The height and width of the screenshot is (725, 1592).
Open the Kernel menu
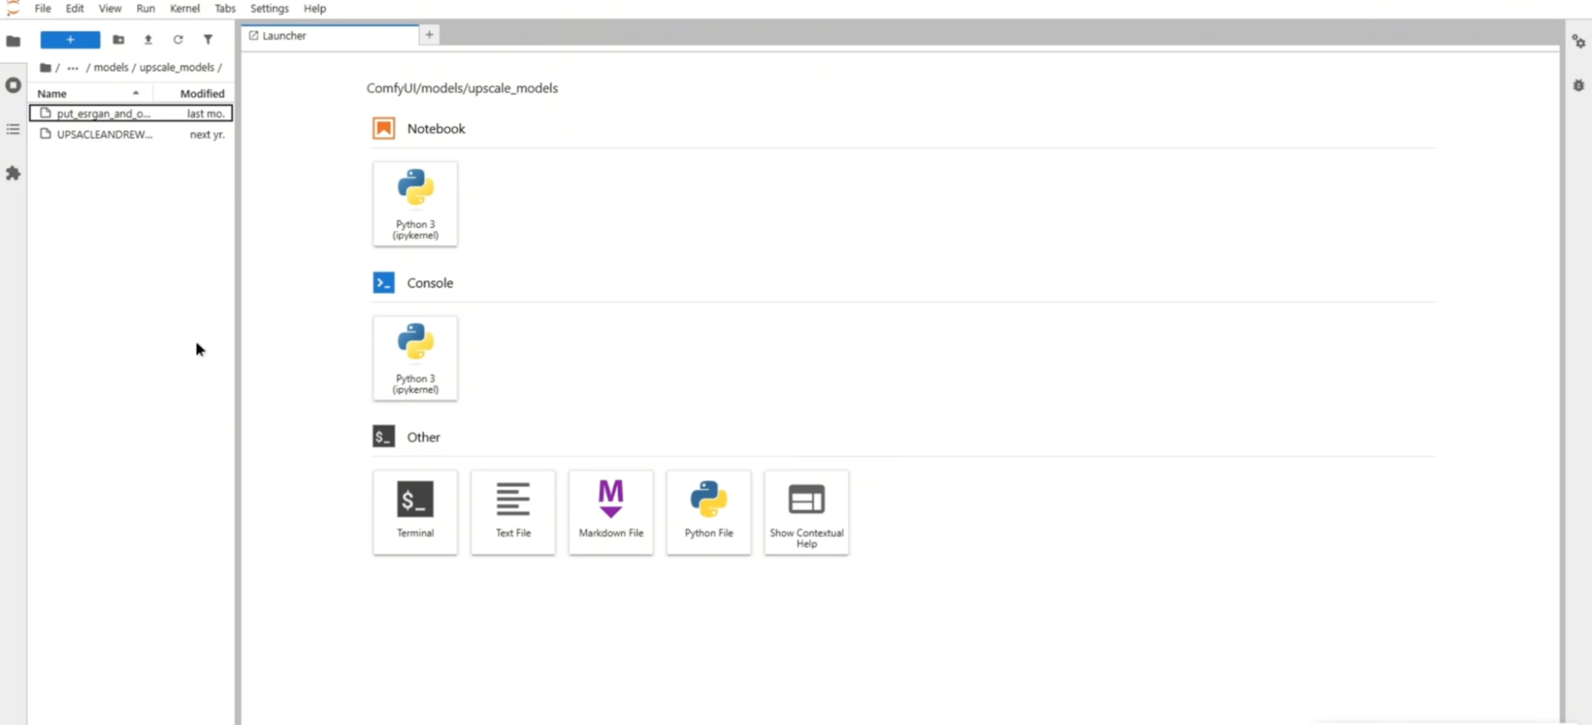point(185,9)
